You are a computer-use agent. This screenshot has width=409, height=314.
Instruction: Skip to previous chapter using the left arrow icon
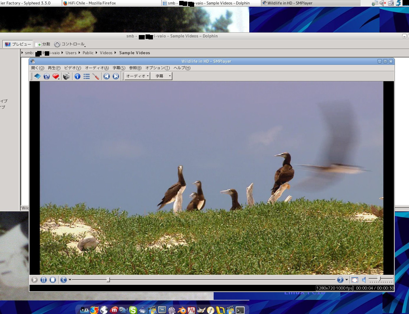[106, 76]
